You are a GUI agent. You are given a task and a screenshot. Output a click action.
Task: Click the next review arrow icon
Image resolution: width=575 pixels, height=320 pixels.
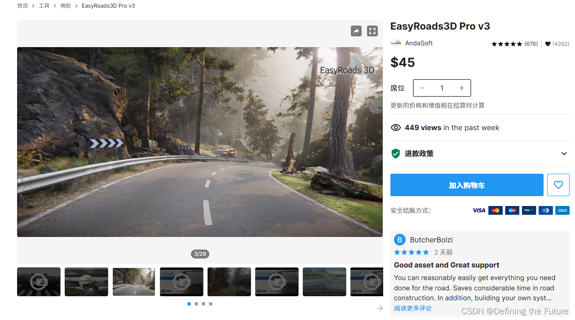click(380, 308)
